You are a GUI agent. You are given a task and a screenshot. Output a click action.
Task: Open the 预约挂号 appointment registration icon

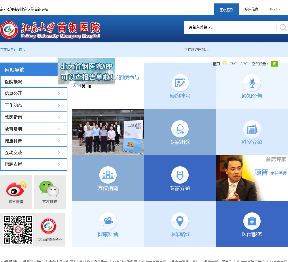(x=180, y=83)
